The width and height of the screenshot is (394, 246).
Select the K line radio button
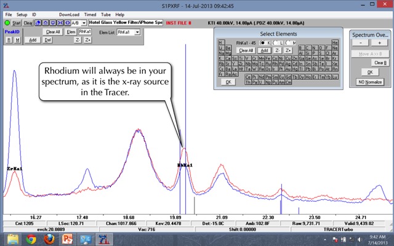click(x=263, y=42)
